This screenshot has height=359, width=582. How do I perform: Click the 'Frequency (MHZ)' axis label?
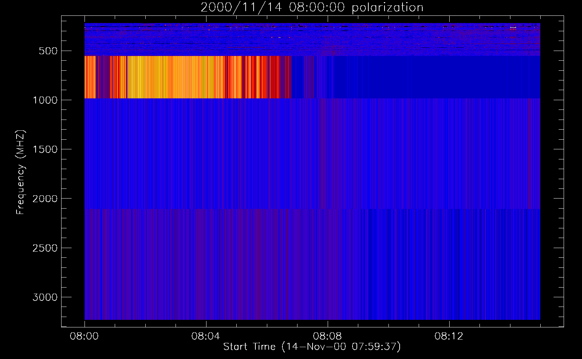point(21,172)
